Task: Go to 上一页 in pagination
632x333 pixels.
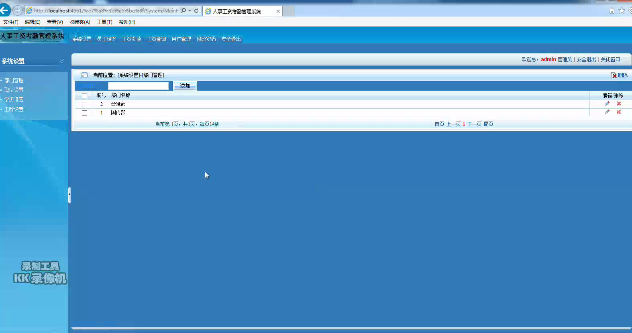Action: pyautogui.click(x=453, y=124)
